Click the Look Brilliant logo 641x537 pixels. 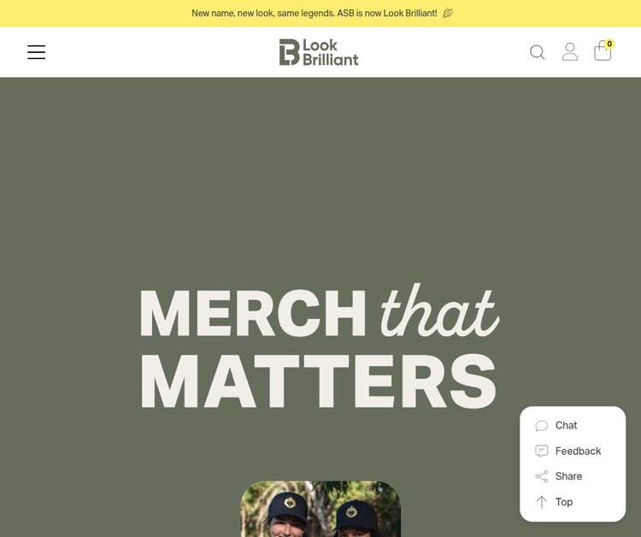pos(319,52)
